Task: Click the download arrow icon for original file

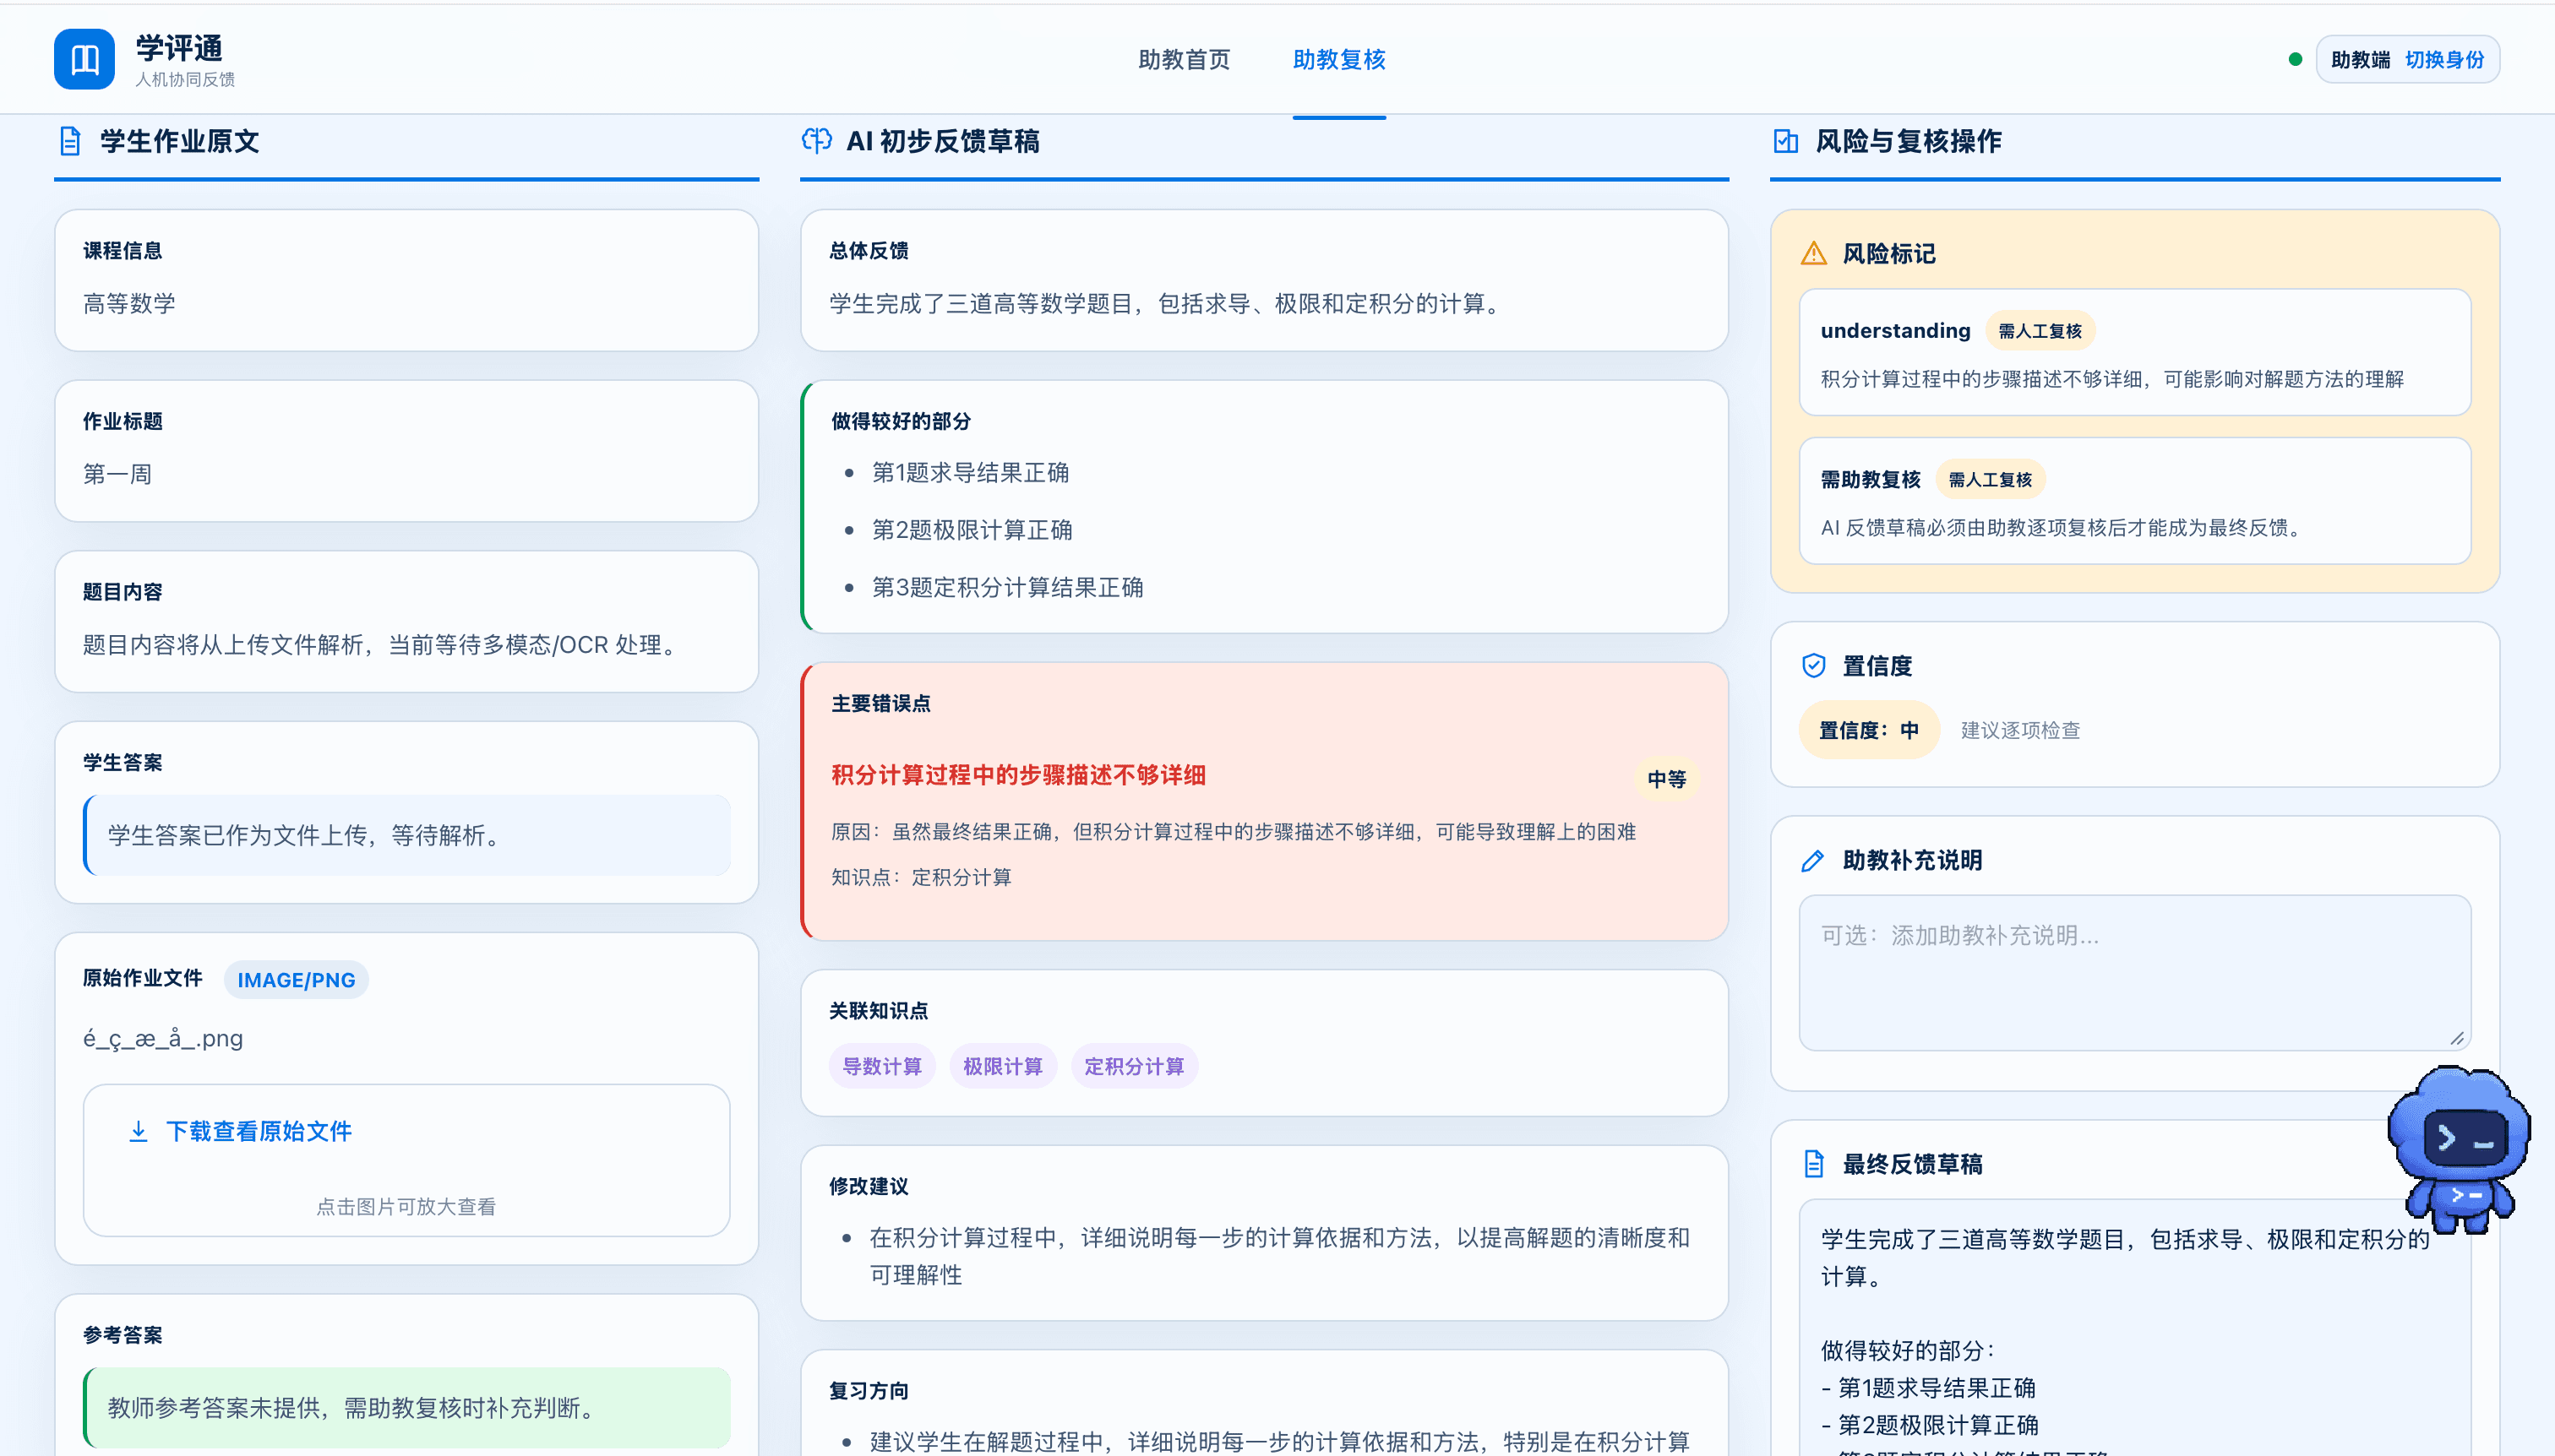Action: click(x=138, y=1131)
